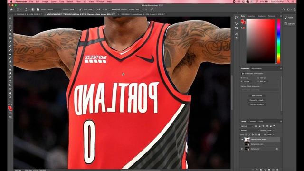
Task: Click the Convert to Layers button
Action: tap(256, 104)
